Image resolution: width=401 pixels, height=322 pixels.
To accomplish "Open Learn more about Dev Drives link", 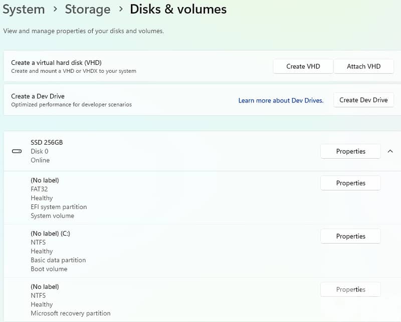I will click(281, 100).
